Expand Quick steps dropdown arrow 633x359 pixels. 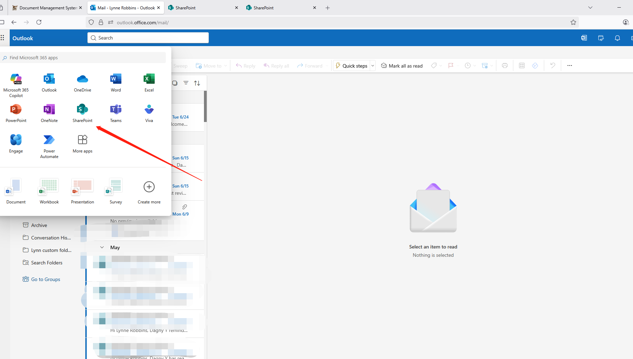[373, 66]
